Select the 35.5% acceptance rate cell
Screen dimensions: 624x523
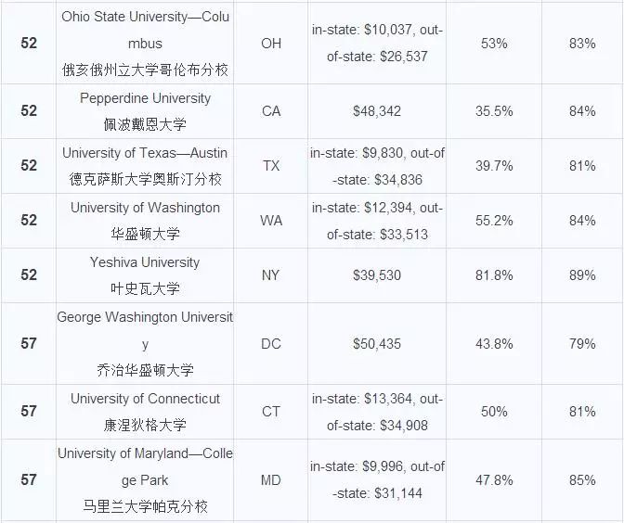[x=494, y=111]
